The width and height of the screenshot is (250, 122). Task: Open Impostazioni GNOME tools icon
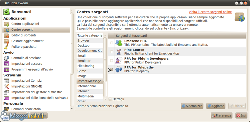click(x=6, y=86)
